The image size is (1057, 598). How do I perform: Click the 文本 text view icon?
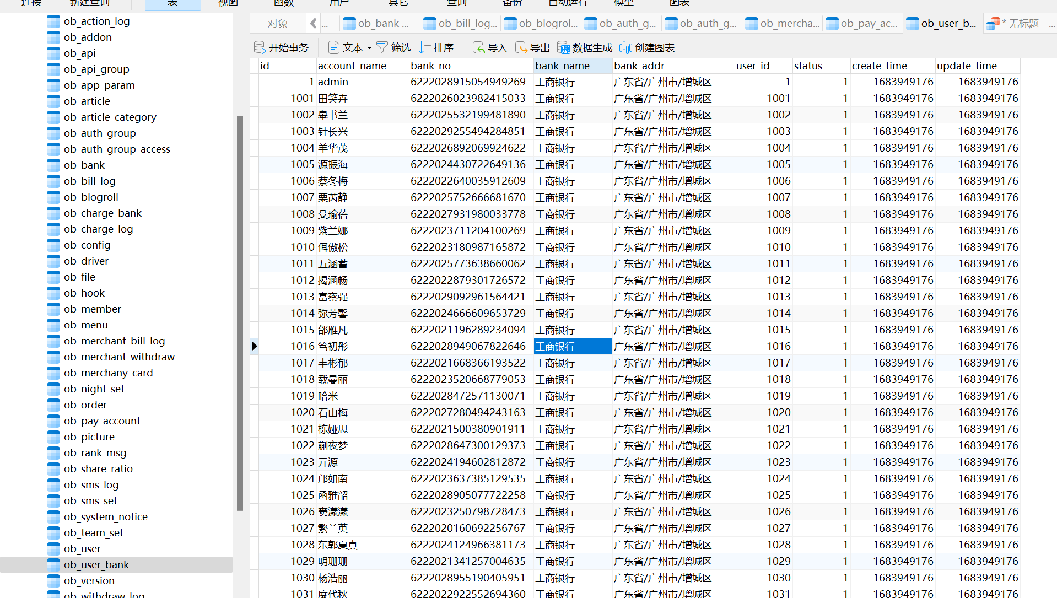coord(333,48)
